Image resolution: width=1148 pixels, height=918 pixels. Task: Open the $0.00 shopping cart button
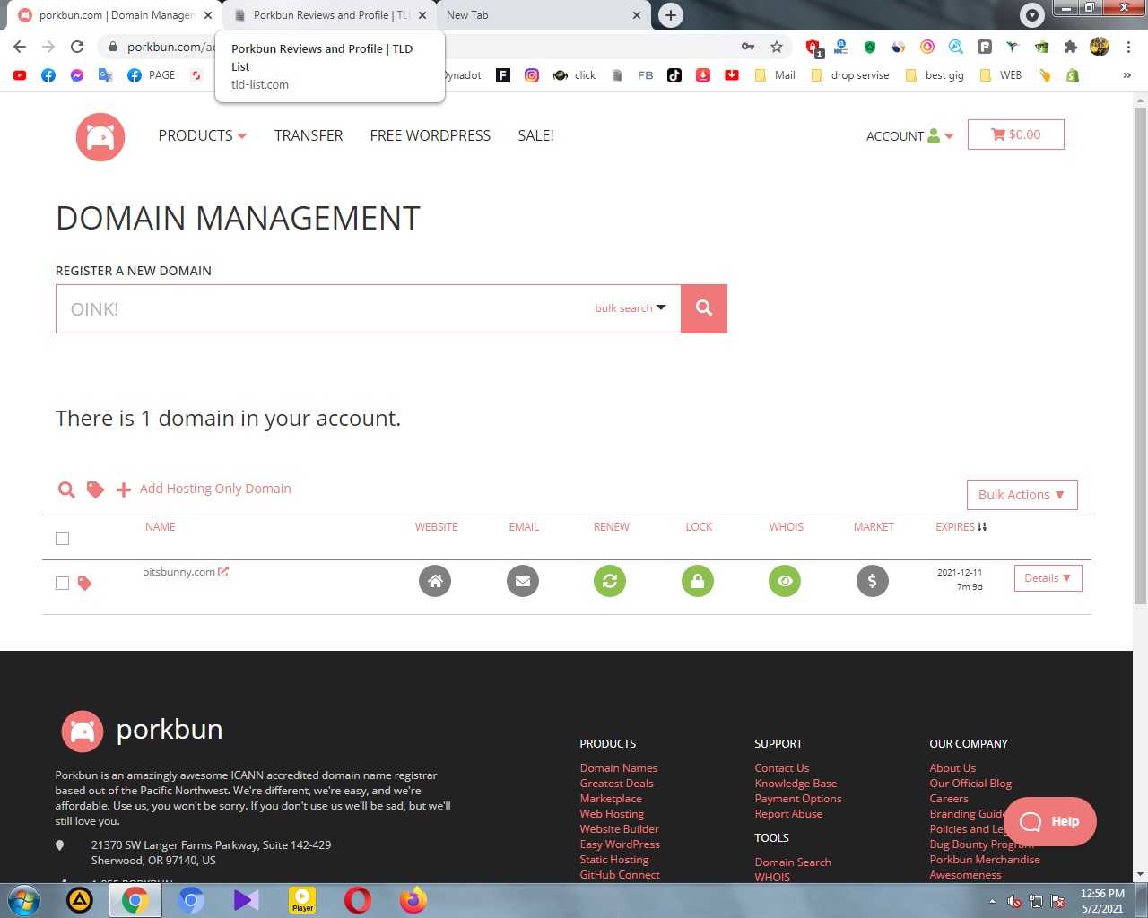(1015, 134)
